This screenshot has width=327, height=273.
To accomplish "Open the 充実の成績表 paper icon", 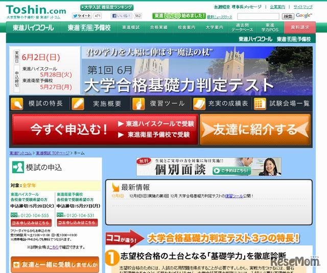I will [x=199, y=103].
